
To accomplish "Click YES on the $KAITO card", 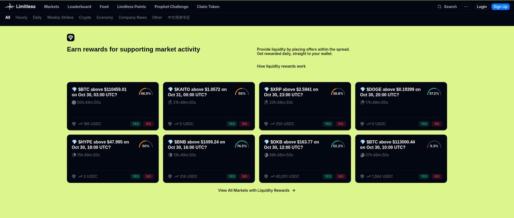I will coord(232,124).
